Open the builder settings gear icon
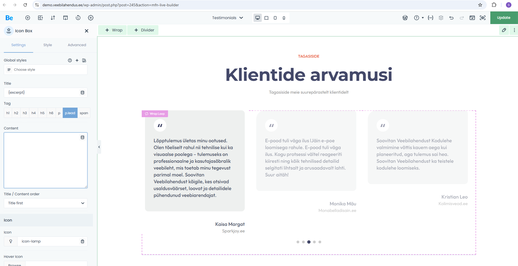The image size is (518, 266). [91, 18]
